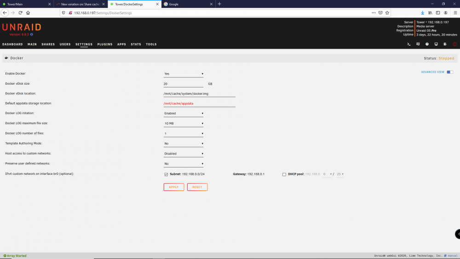Open page actions three-dot menu
This screenshot has width=460, height=259.
click(374, 13)
